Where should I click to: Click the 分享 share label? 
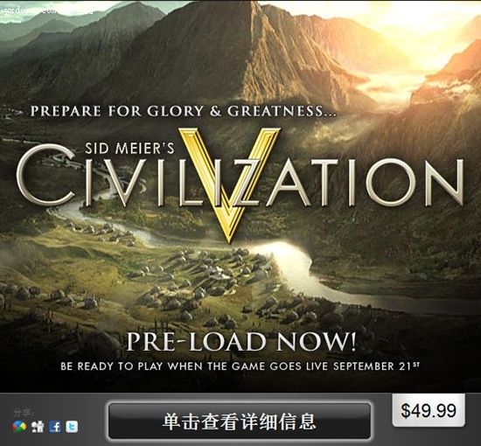[x=24, y=413]
